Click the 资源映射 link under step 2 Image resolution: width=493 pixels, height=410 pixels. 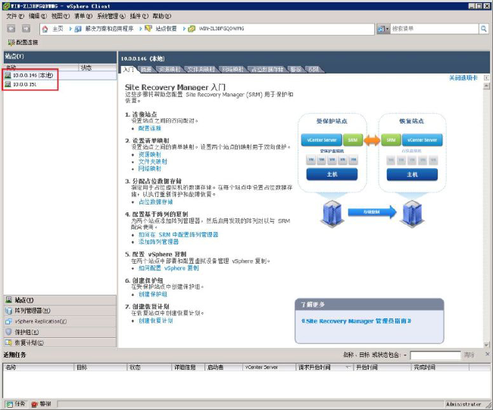coord(150,155)
